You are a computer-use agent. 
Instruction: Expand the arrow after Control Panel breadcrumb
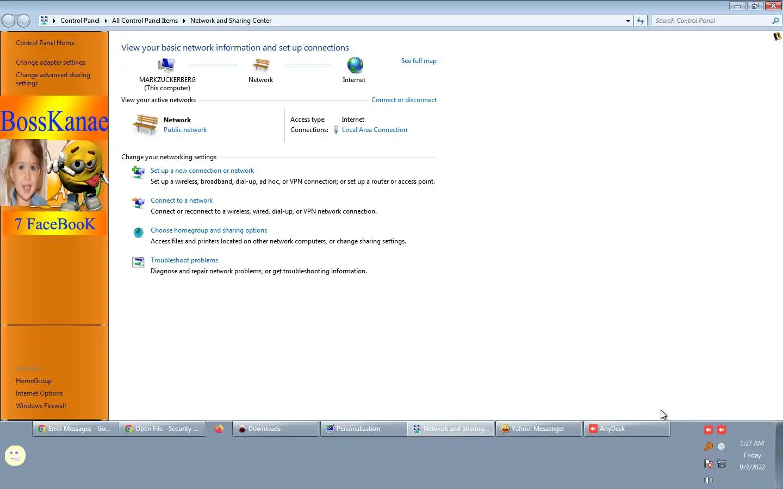pos(105,21)
